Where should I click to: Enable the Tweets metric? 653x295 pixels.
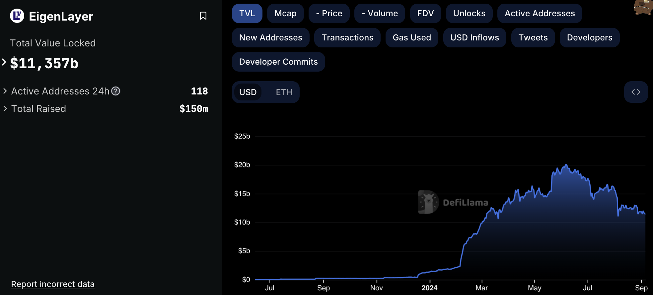click(x=533, y=38)
